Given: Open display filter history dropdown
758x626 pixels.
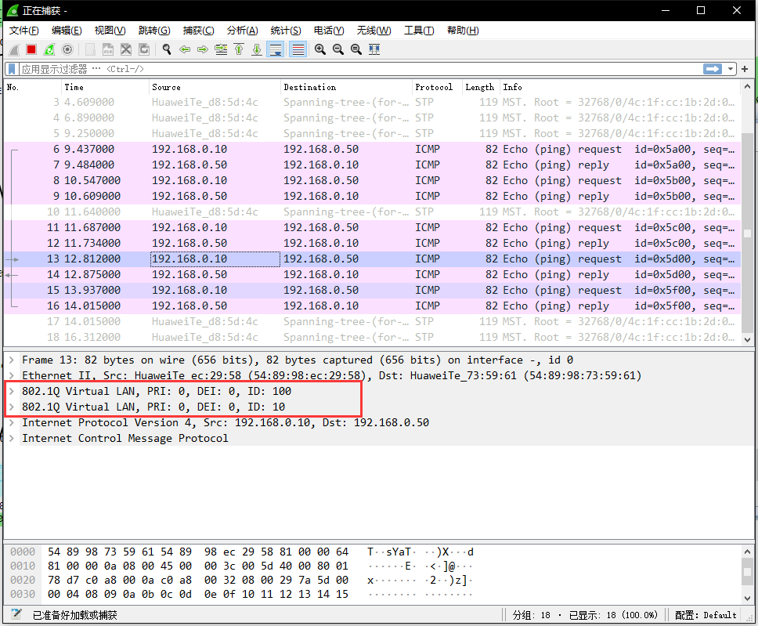Looking at the screenshot, I should click(x=731, y=69).
